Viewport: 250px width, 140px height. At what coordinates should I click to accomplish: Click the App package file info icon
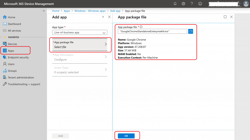(141, 27)
